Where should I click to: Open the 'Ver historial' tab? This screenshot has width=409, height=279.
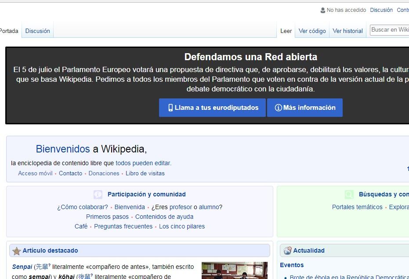(x=347, y=31)
